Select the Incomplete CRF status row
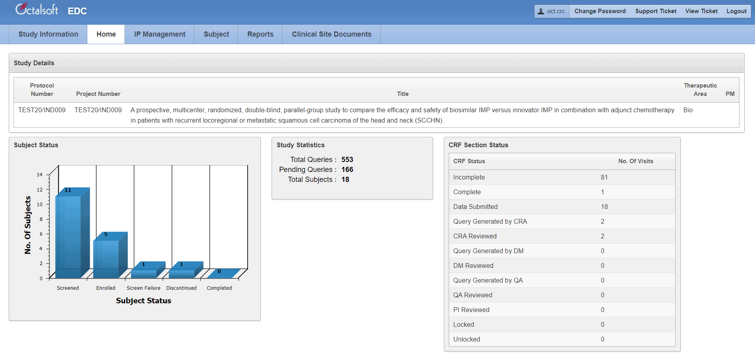Screen dimensions: 755x361 pos(562,177)
